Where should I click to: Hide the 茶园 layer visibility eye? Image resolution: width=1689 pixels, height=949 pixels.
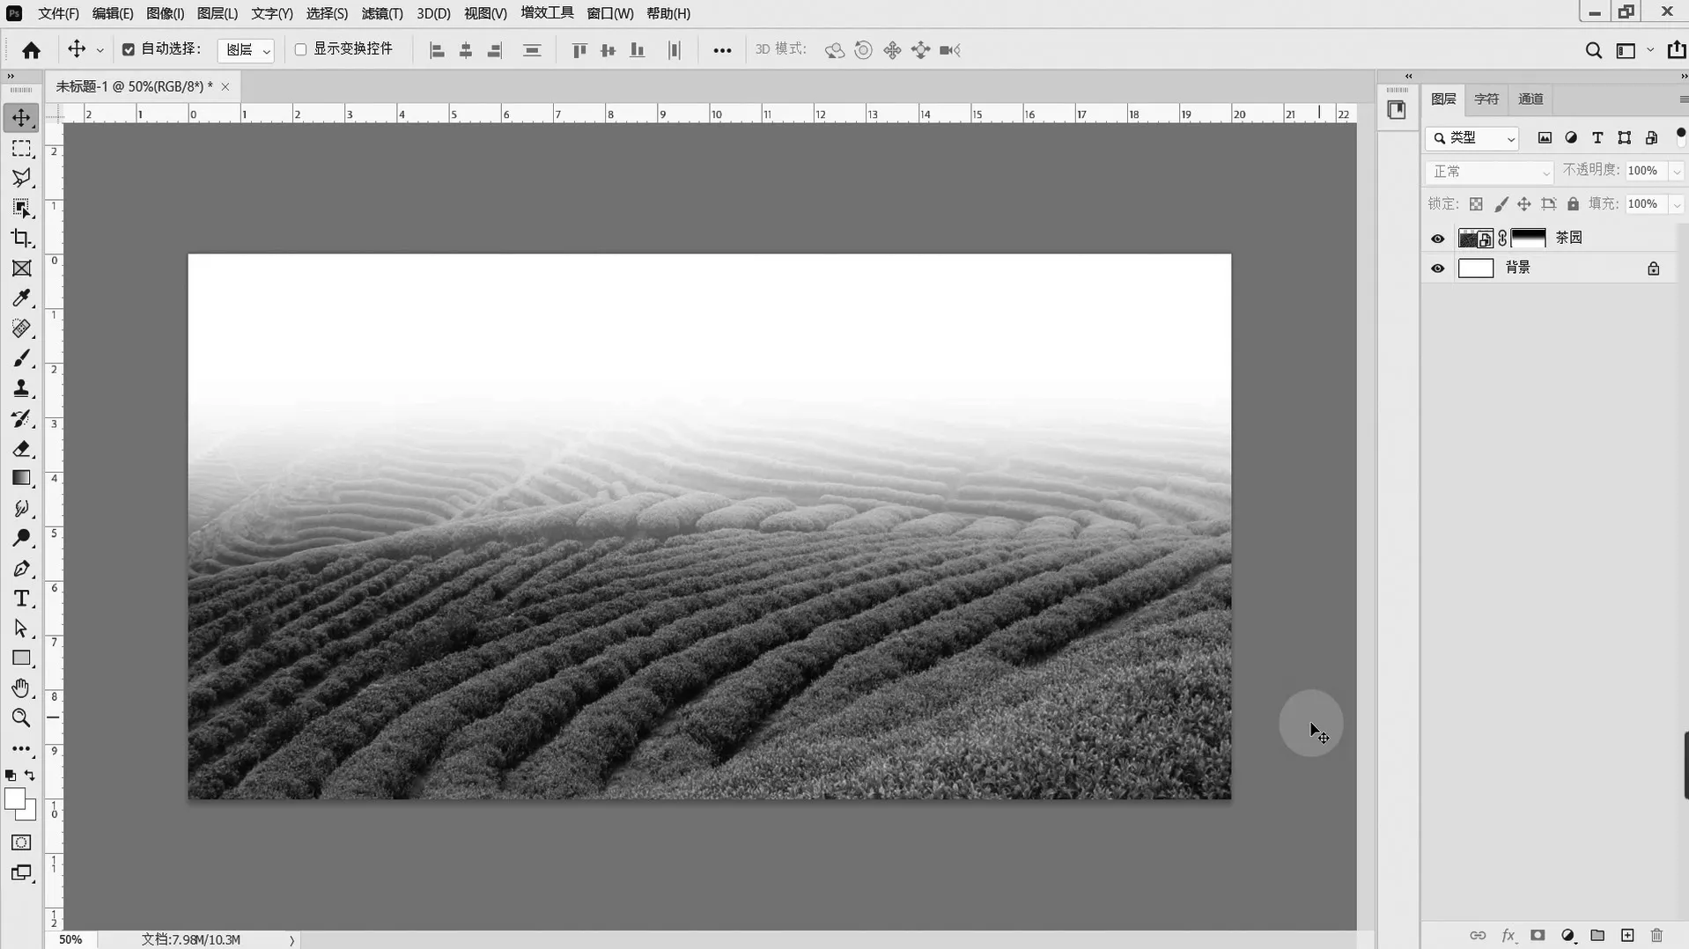[x=1437, y=239]
